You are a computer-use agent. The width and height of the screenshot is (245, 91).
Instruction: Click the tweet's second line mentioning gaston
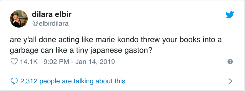coord(80,51)
